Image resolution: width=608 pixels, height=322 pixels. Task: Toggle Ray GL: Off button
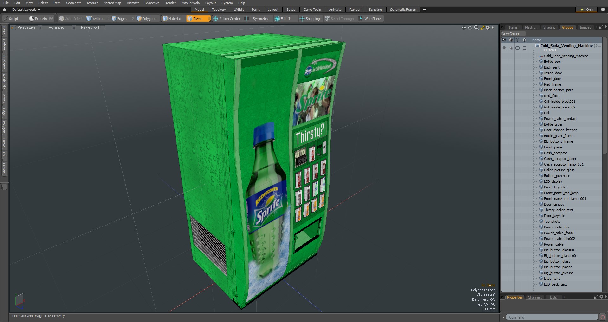pos(90,28)
